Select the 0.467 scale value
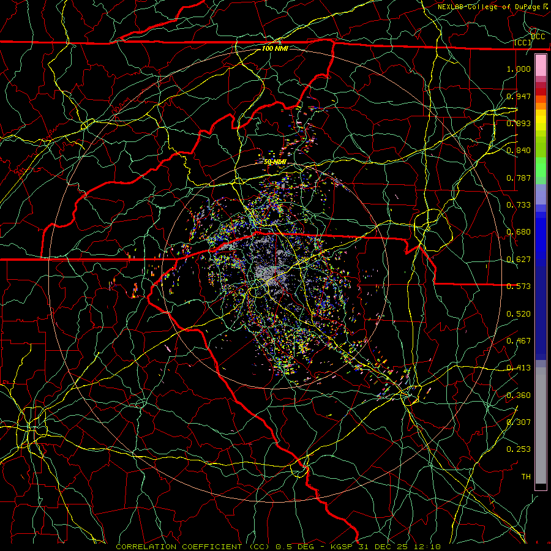551x551 pixels. tap(519, 341)
